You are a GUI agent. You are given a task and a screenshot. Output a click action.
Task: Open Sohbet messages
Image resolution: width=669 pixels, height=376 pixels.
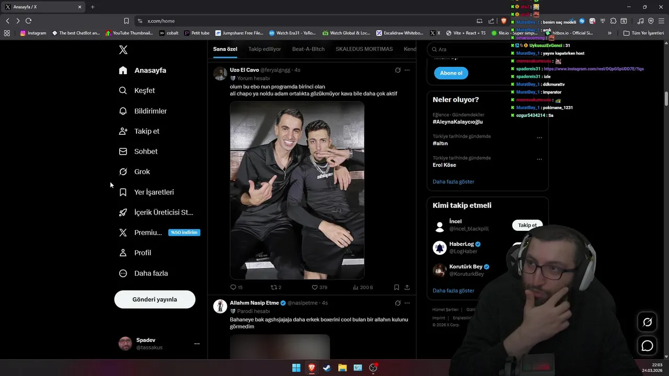coord(139,151)
